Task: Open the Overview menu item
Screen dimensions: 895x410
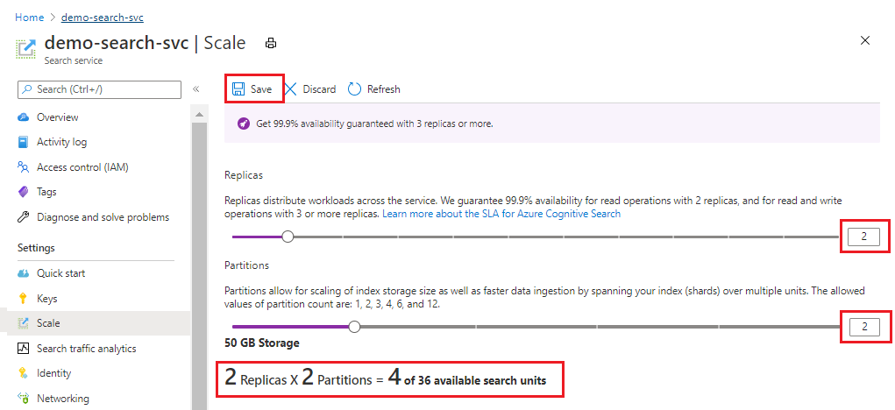Action: (x=57, y=117)
